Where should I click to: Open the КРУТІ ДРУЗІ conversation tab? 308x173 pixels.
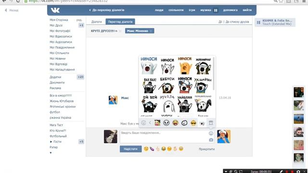point(104,31)
